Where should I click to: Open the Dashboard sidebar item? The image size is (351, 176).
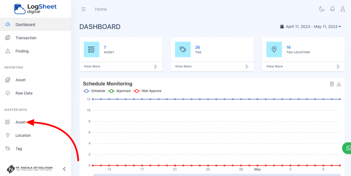tap(35, 25)
